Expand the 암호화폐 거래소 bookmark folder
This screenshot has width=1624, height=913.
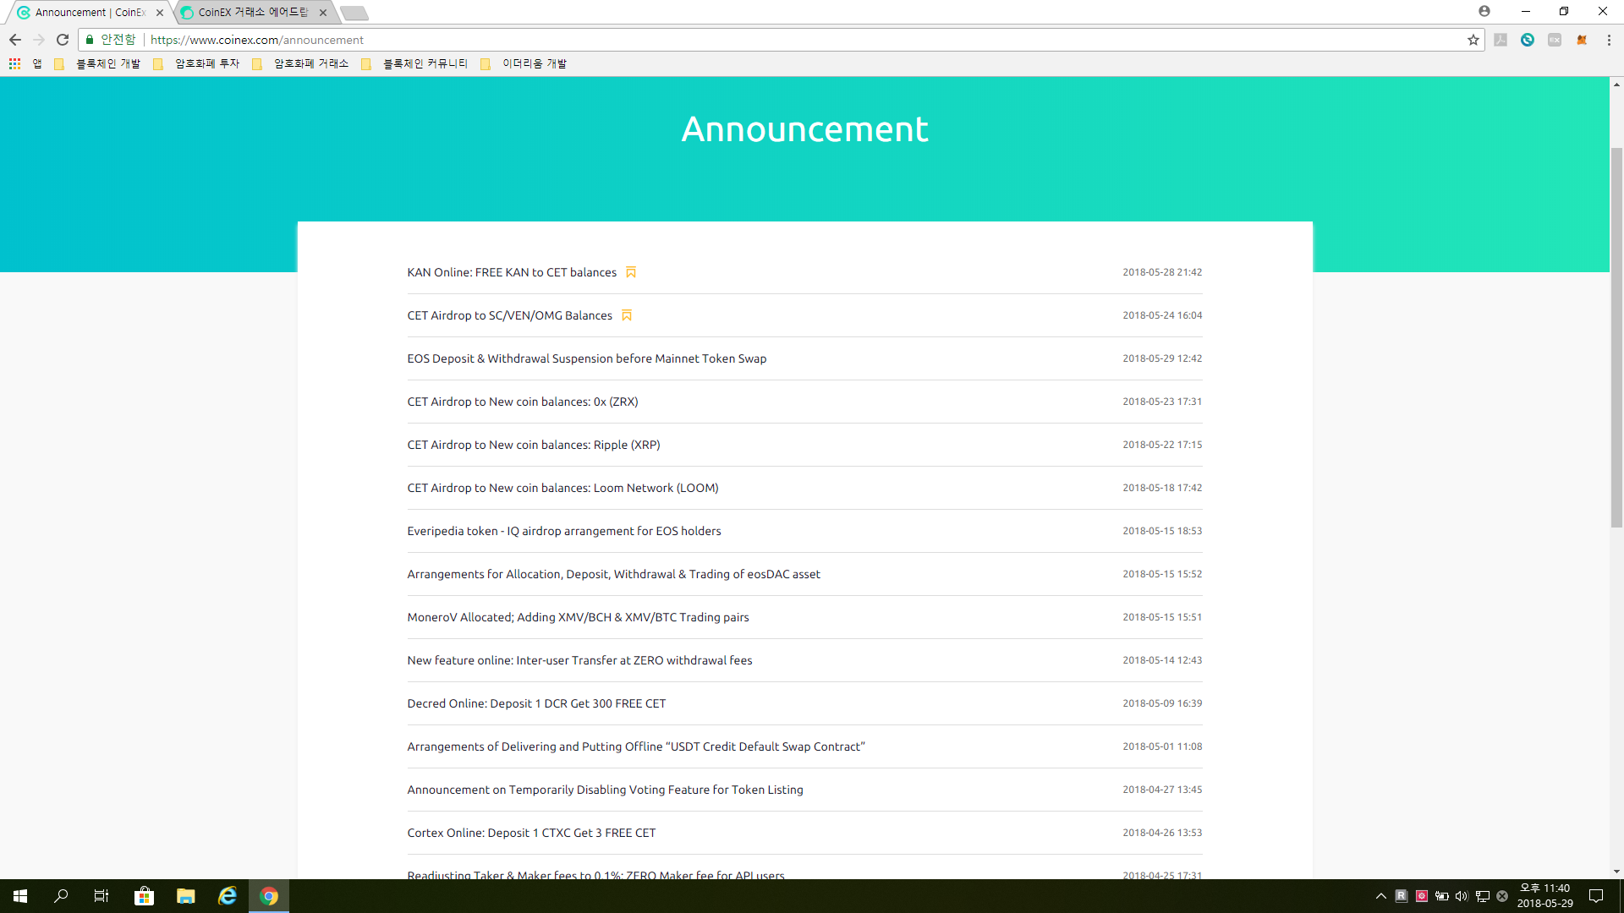pyautogui.click(x=301, y=63)
